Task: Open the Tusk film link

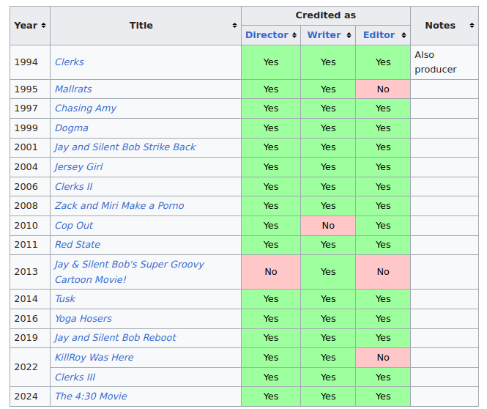Action: [65, 299]
